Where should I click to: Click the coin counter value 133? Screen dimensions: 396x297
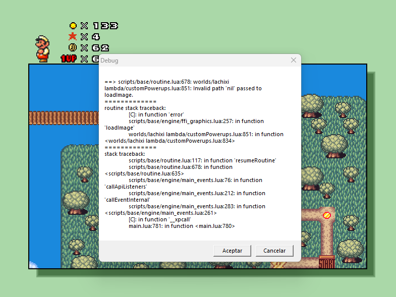point(105,26)
